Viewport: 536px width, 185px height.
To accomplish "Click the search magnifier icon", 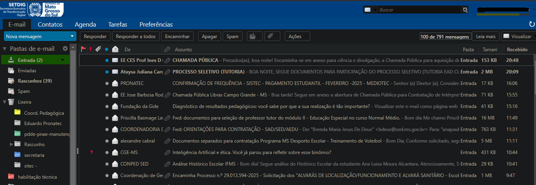I will 465,10.
